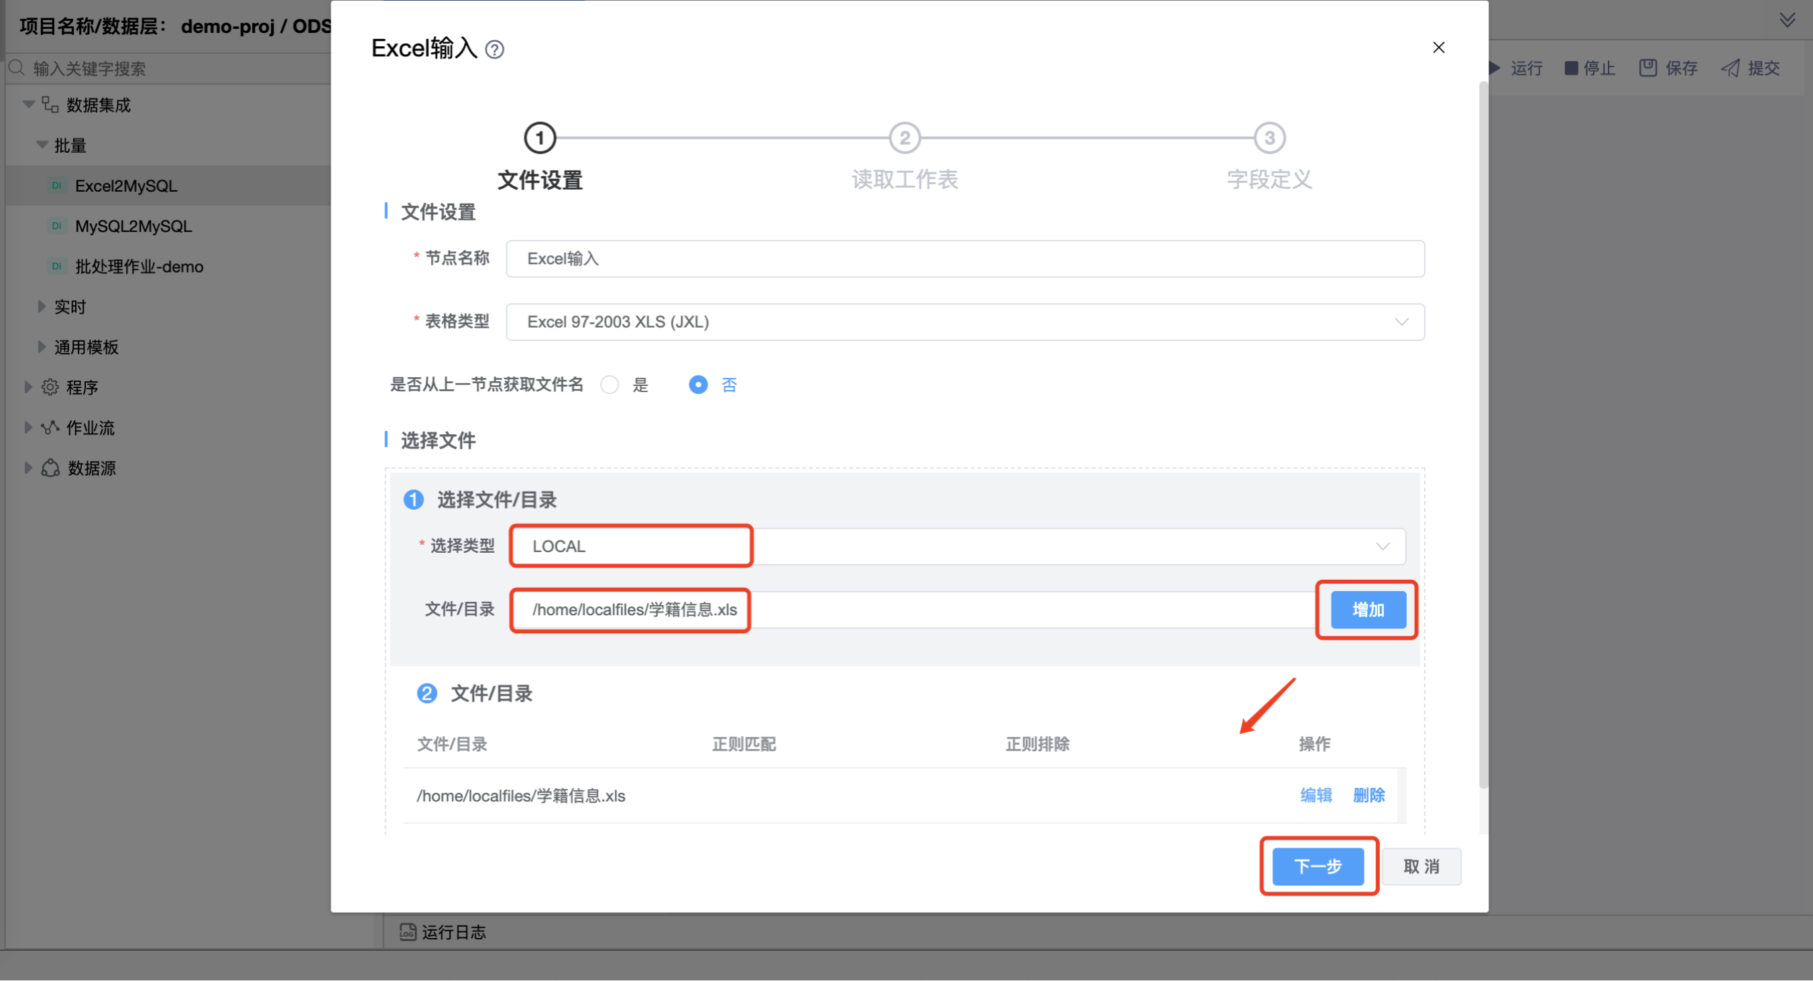Click the 提交 paper plane icon

1730,68
